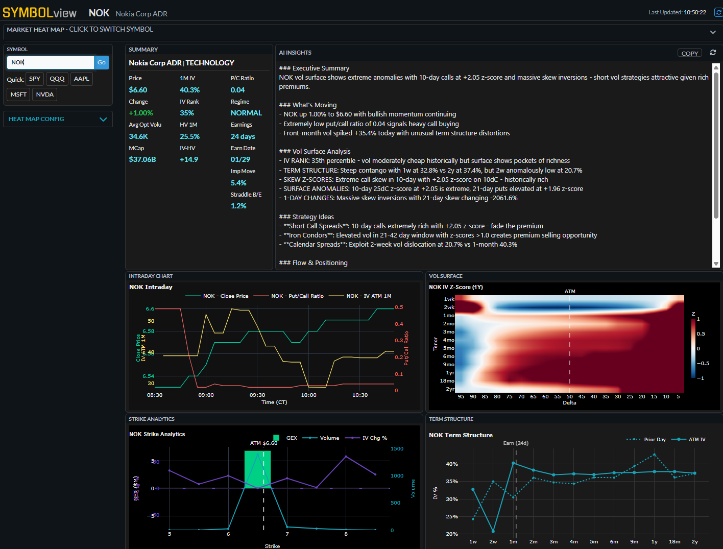Click the SYMBOLview logo
Viewport: 723px width, 549px height.
(x=40, y=12)
